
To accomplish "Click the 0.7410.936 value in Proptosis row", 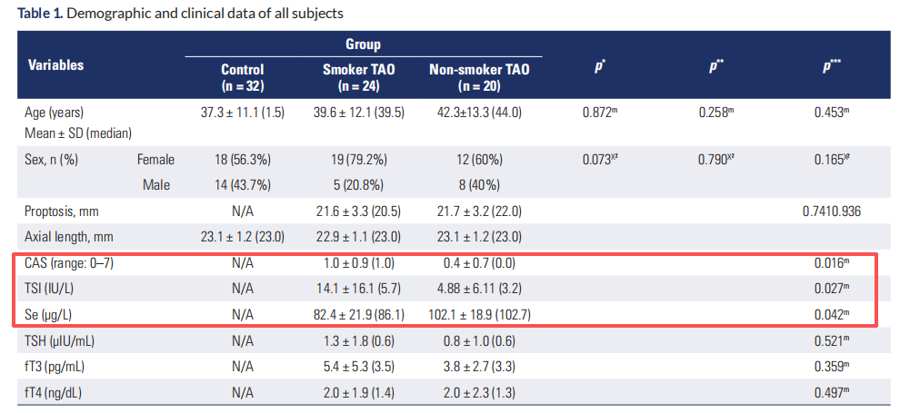I will click(832, 211).
